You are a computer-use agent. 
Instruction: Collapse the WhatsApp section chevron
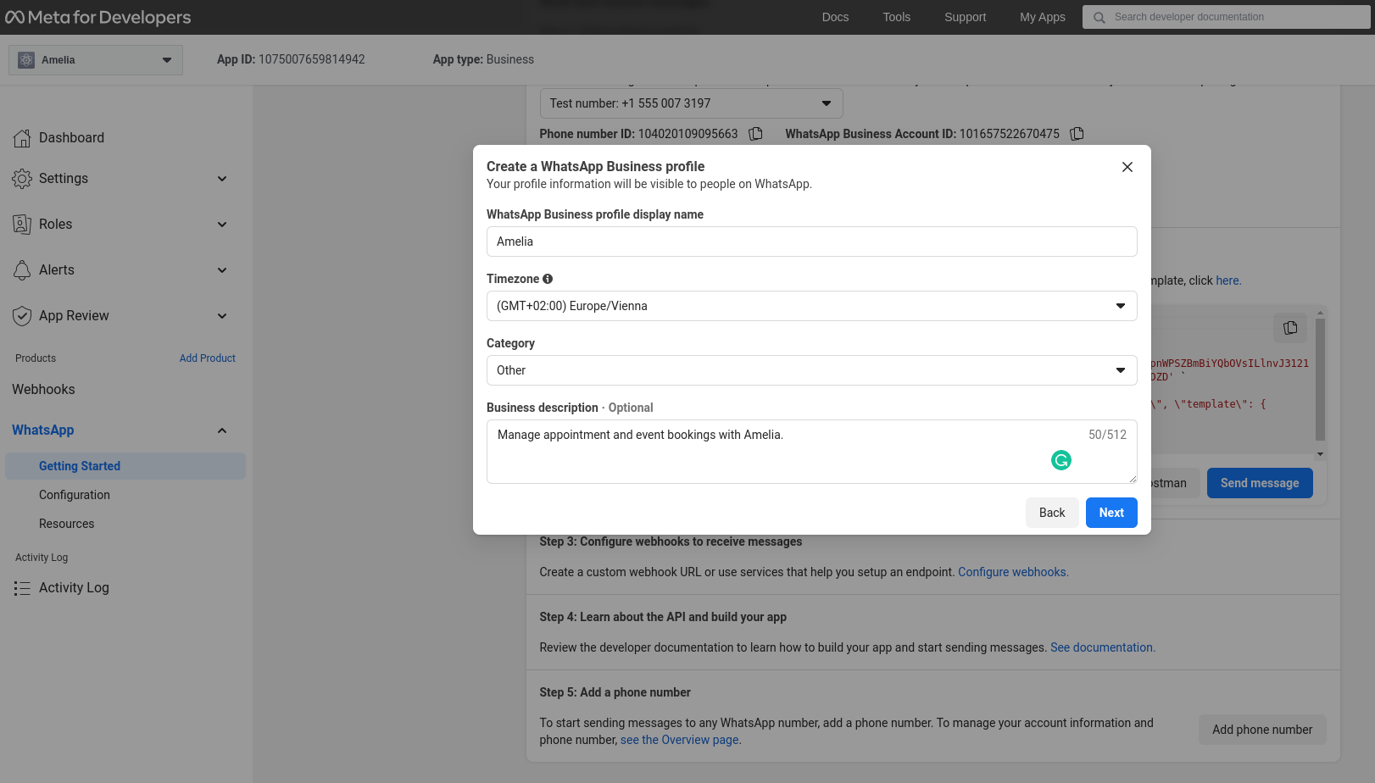tap(222, 430)
